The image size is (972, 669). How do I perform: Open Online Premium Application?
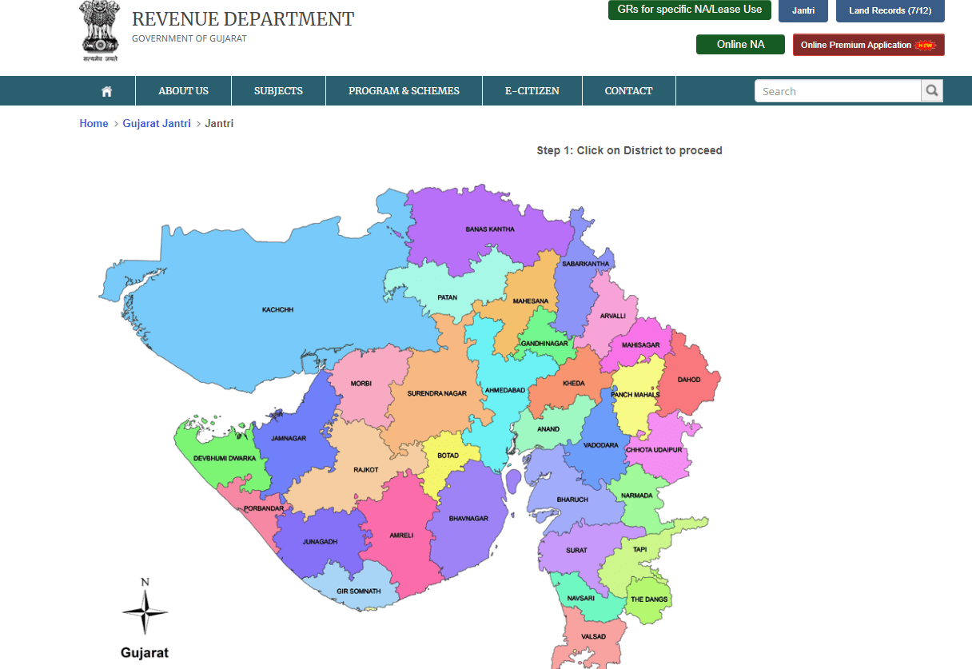click(x=868, y=45)
